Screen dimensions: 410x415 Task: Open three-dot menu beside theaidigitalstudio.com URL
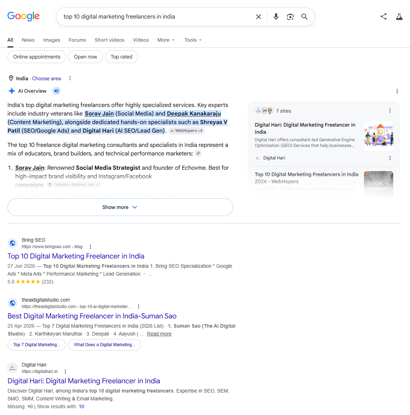tap(139, 307)
